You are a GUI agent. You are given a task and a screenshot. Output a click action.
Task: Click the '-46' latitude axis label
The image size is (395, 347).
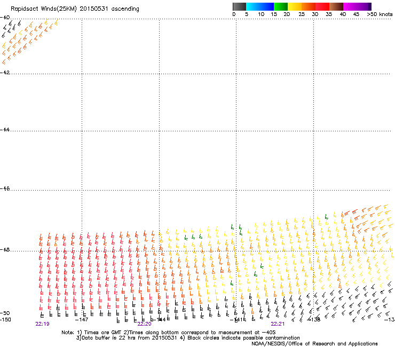5,188
